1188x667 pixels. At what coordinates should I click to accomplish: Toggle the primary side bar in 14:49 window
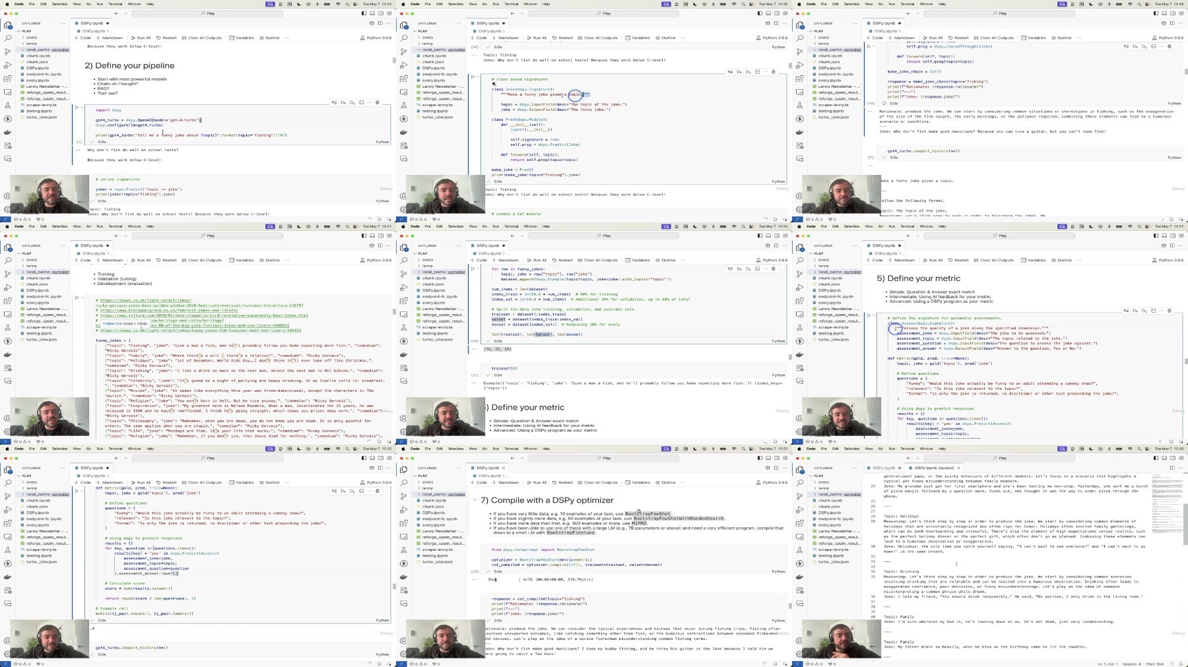pyautogui.click(x=1156, y=13)
